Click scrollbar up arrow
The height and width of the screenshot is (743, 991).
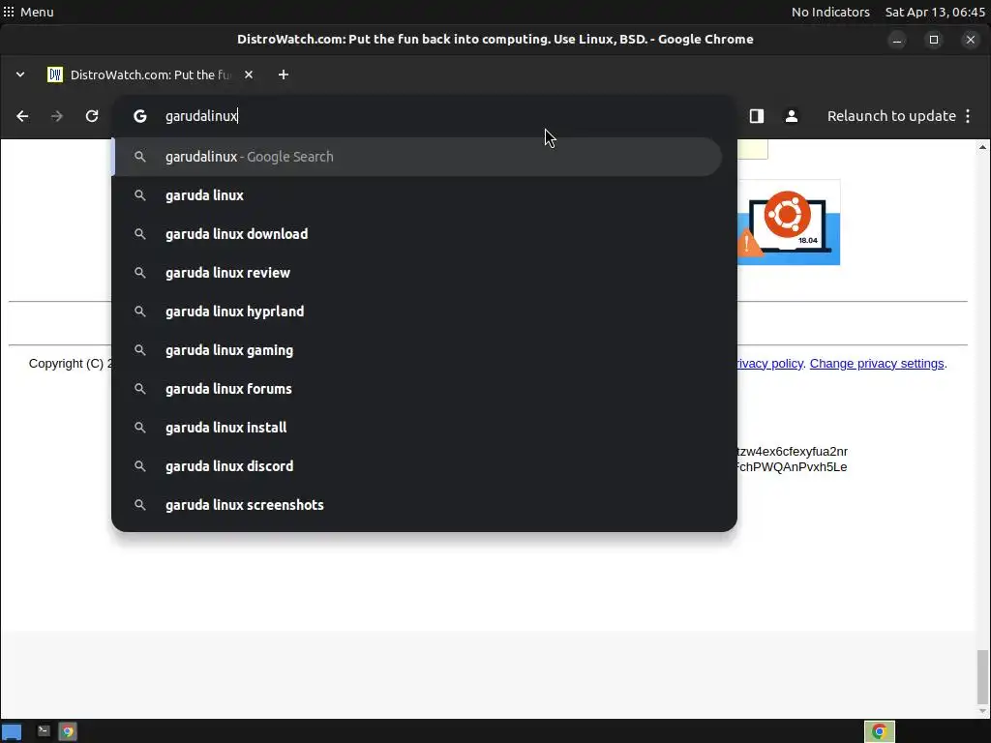click(982, 147)
